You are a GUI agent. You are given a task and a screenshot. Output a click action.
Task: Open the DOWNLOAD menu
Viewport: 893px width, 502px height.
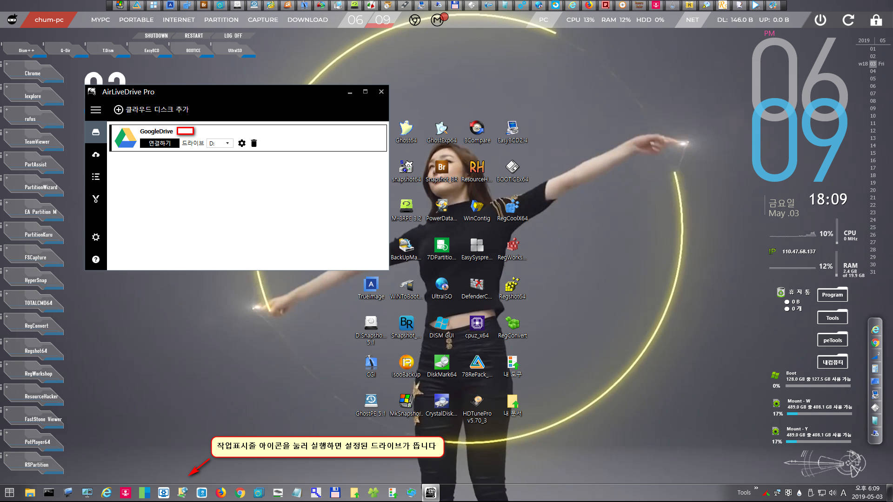pos(307,20)
